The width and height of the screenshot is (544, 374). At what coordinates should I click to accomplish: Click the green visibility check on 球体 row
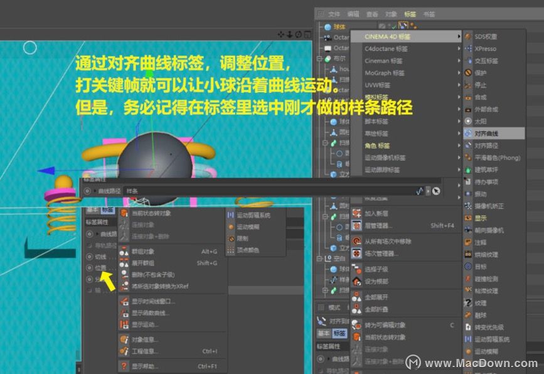[394, 26]
